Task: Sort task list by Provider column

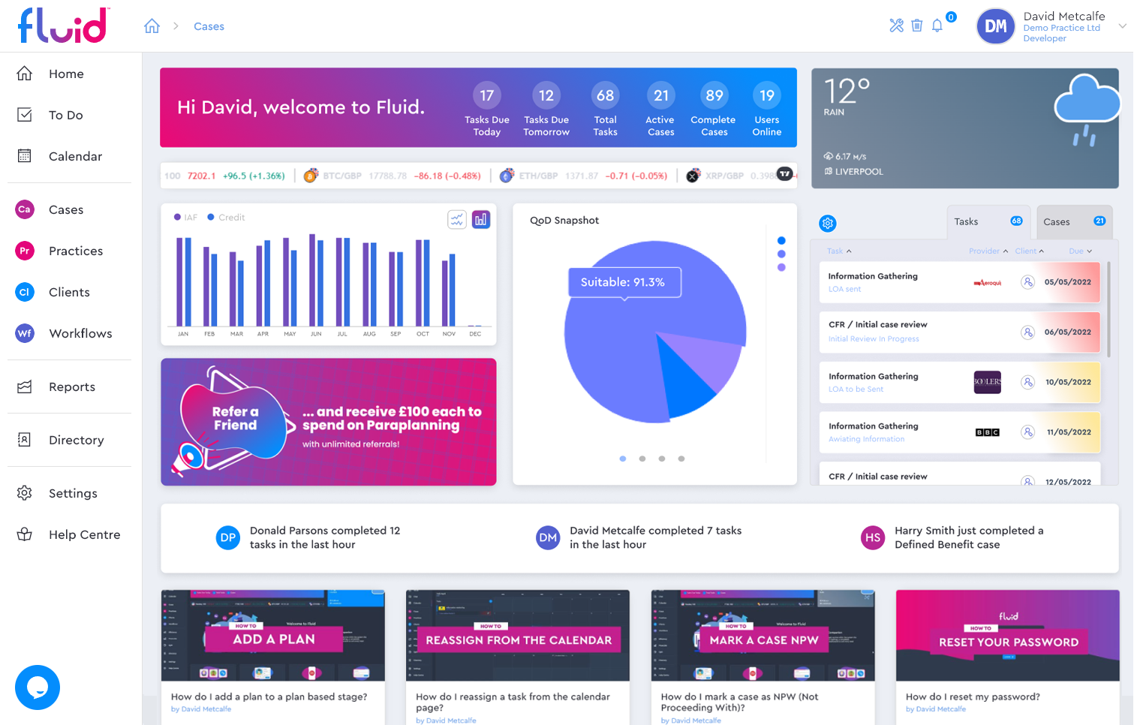Action: point(988,251)
